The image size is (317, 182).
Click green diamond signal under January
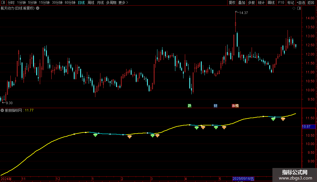tap(95, 135)
